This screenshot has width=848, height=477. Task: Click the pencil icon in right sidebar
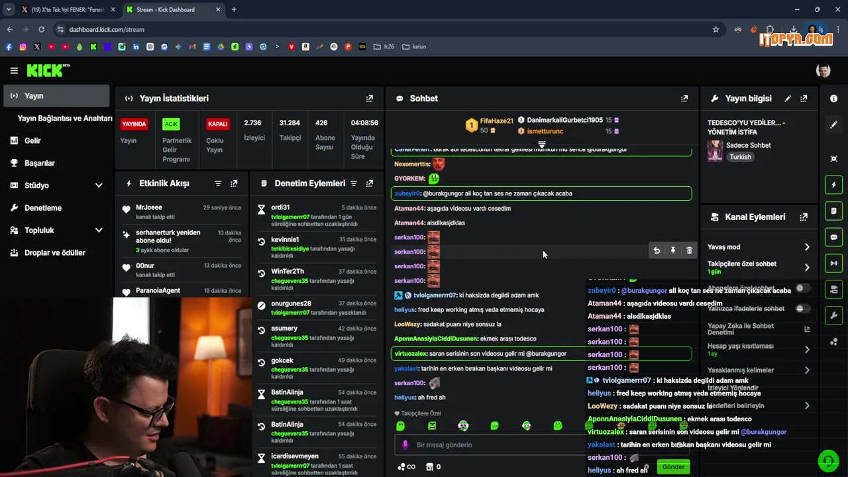click(833, 125)
